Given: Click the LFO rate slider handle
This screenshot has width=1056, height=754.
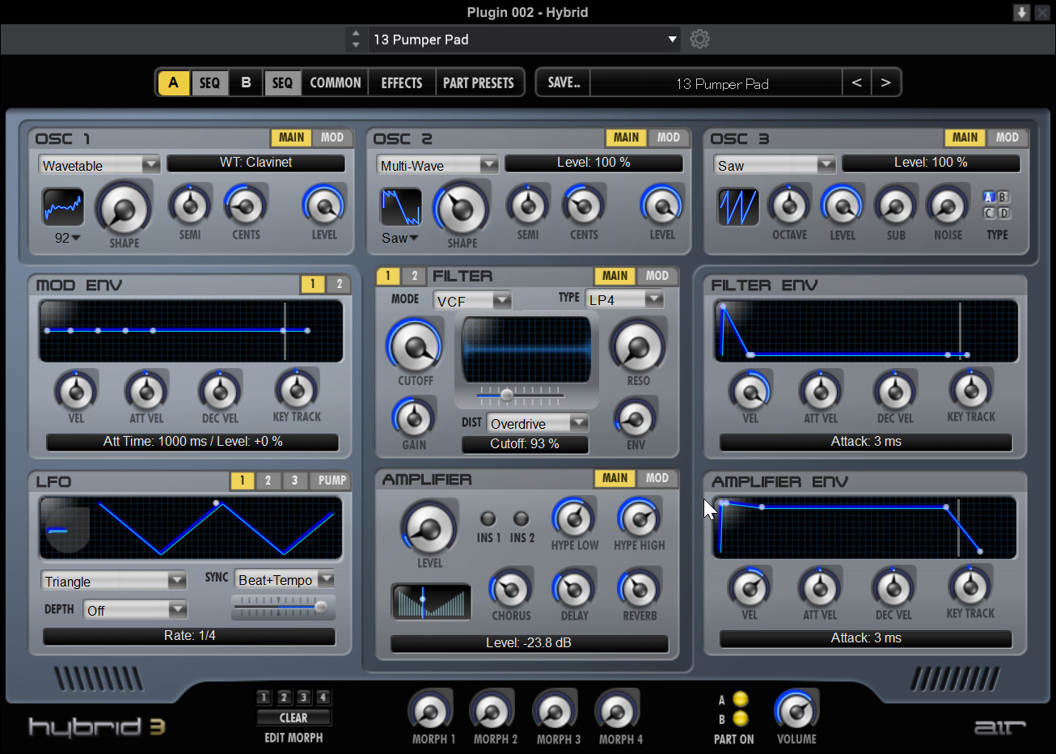Looking at the screenshot, I should click(x=321, y=607).
